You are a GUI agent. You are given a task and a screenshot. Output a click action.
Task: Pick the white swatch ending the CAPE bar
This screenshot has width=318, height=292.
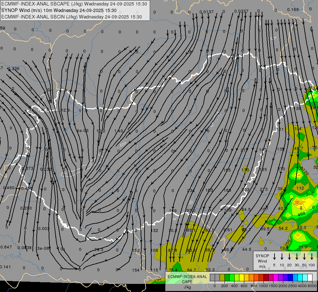coord(310,278)
